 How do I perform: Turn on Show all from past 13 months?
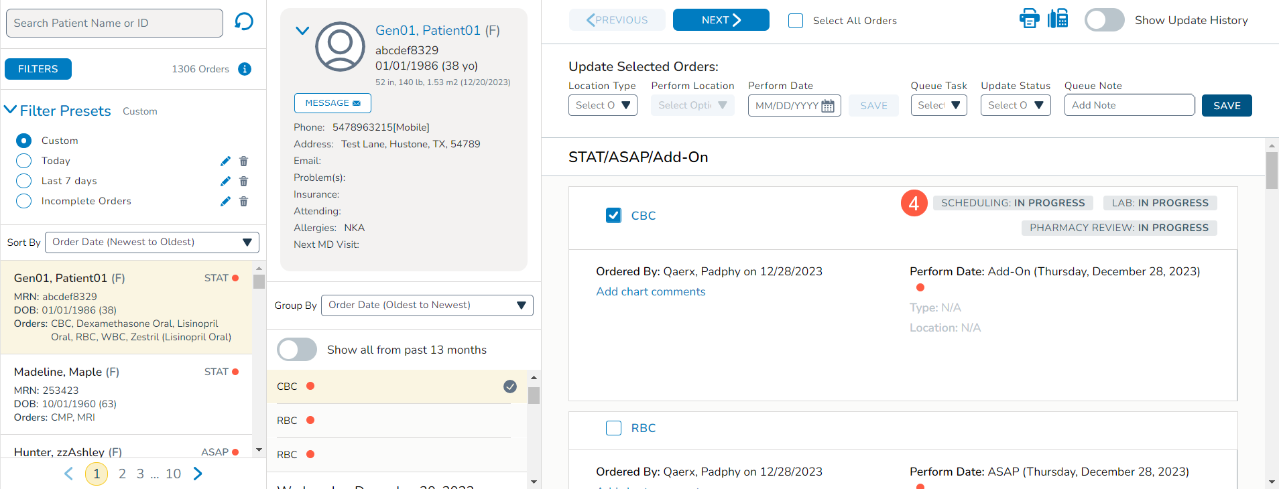point(297,350)
